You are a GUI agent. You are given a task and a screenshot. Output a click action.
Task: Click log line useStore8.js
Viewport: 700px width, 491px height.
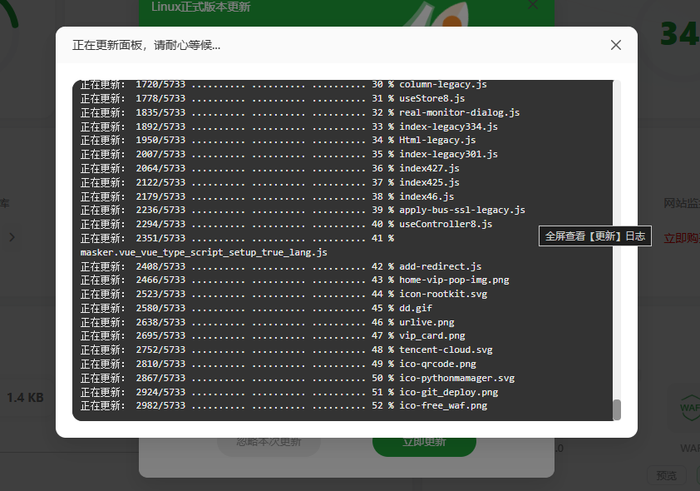[x=273, y=98]
